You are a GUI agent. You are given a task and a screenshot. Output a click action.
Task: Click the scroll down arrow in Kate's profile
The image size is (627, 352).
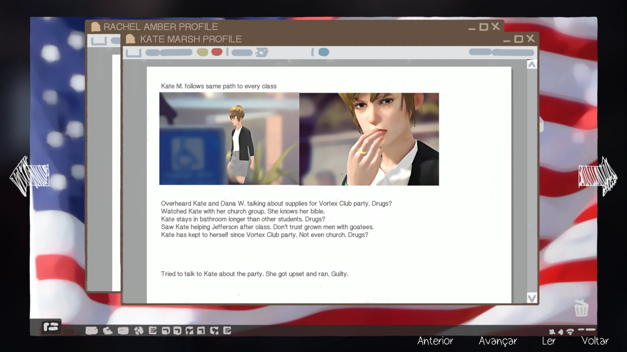[x=532, y=298]
